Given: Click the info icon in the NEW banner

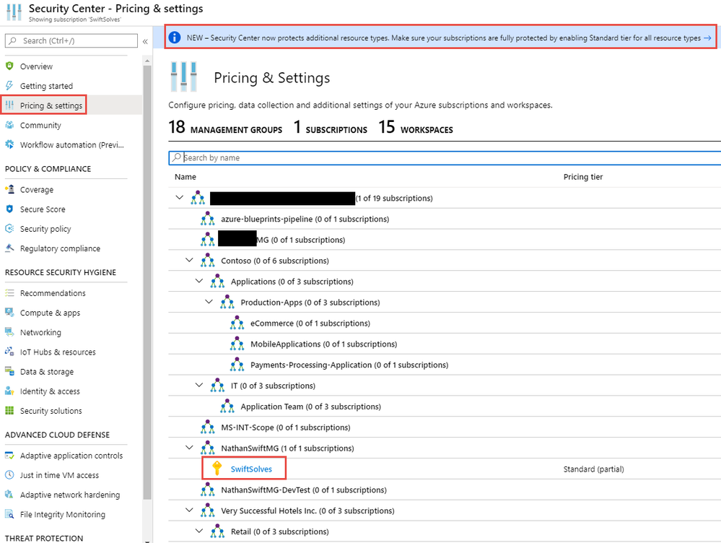Looking at the screenshot, I should coord(175,38).
